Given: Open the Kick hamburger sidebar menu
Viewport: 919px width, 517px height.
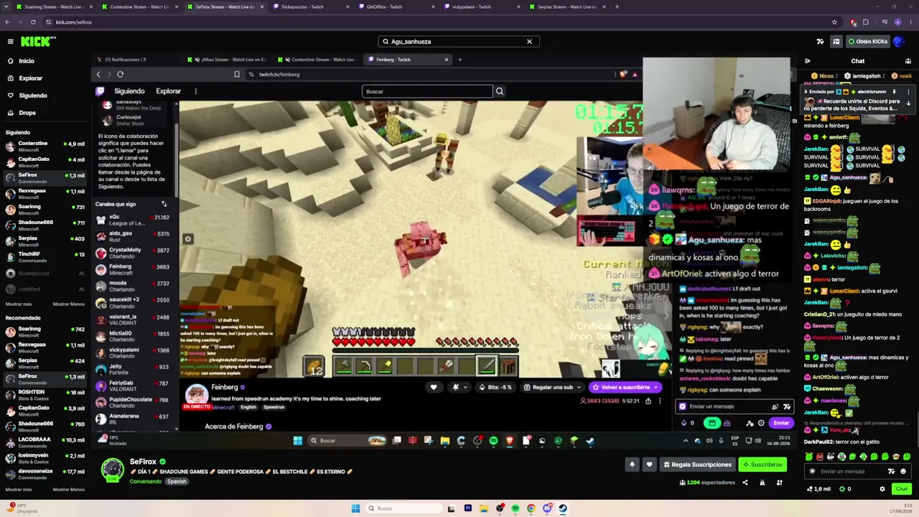Looking at the screenshot, I should tap(10, 42).
